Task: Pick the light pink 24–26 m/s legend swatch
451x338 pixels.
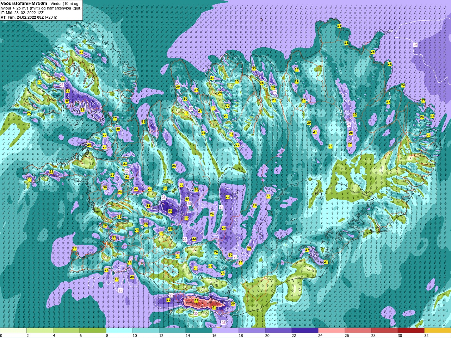Action: (332, 331)
